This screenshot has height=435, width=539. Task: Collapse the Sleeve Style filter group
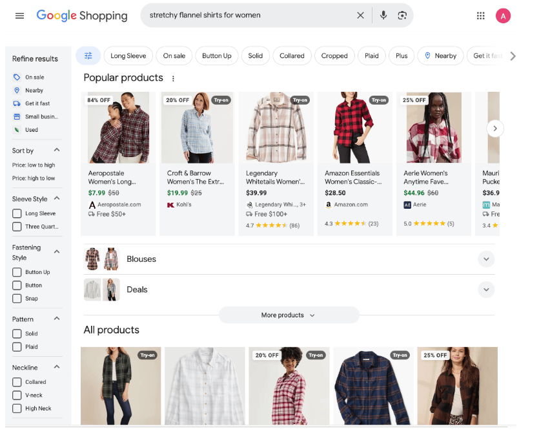pos(57,199)
